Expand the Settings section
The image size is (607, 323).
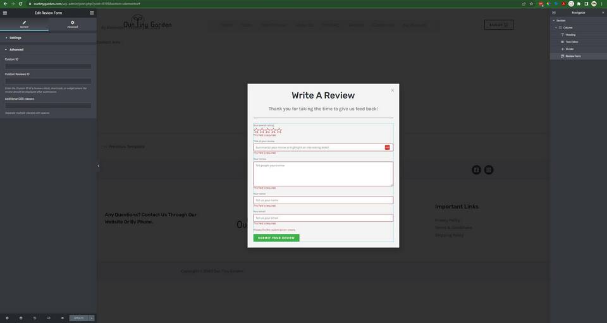[x=48, y=38]
